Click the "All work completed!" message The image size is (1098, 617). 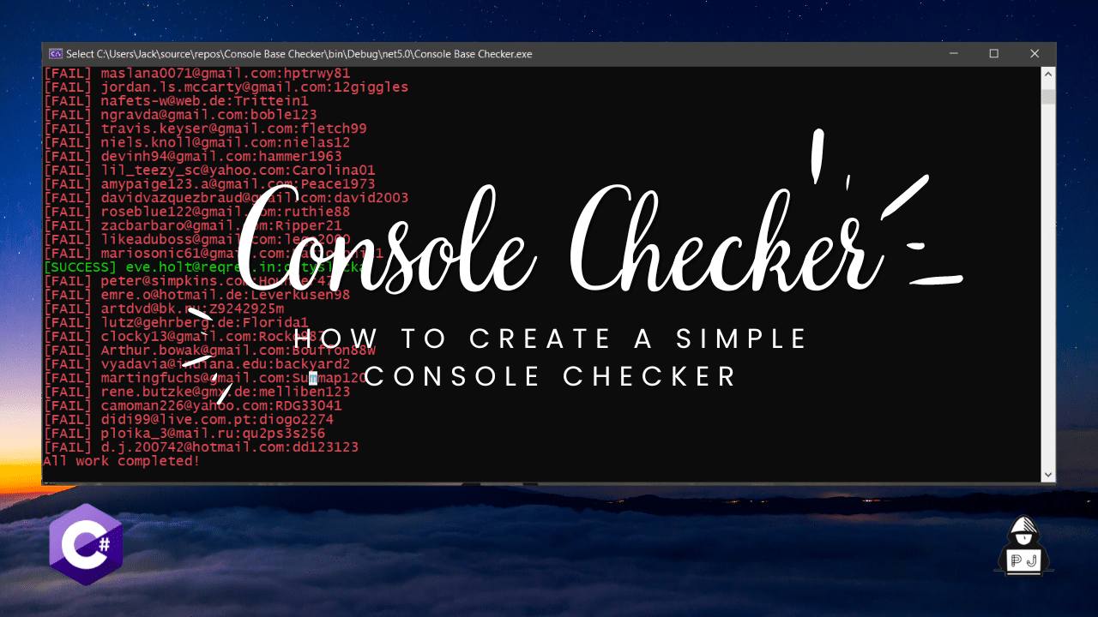[121, 461]
